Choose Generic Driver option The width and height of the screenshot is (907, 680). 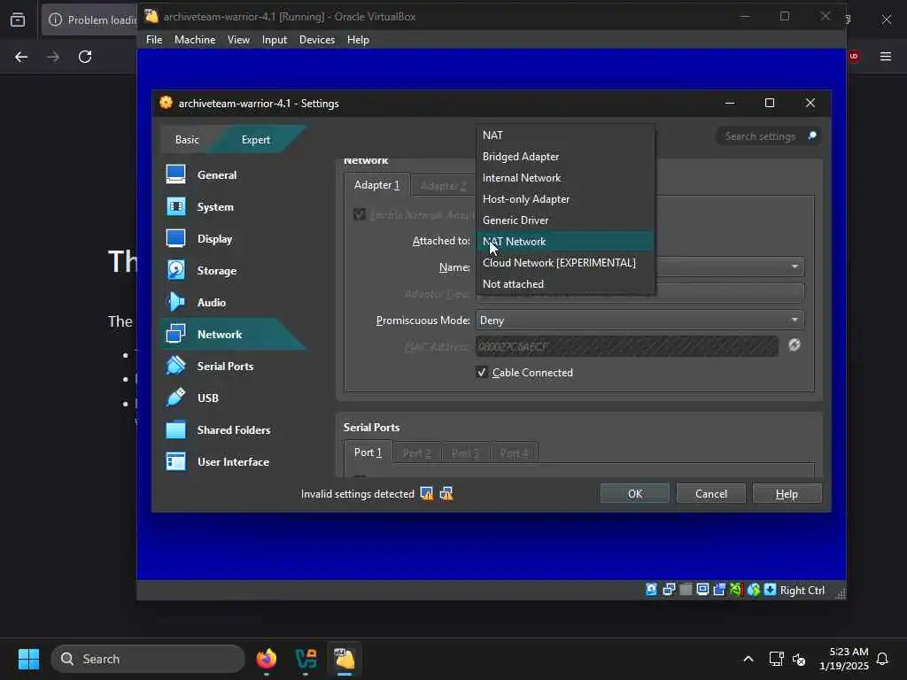coord(565,220)
